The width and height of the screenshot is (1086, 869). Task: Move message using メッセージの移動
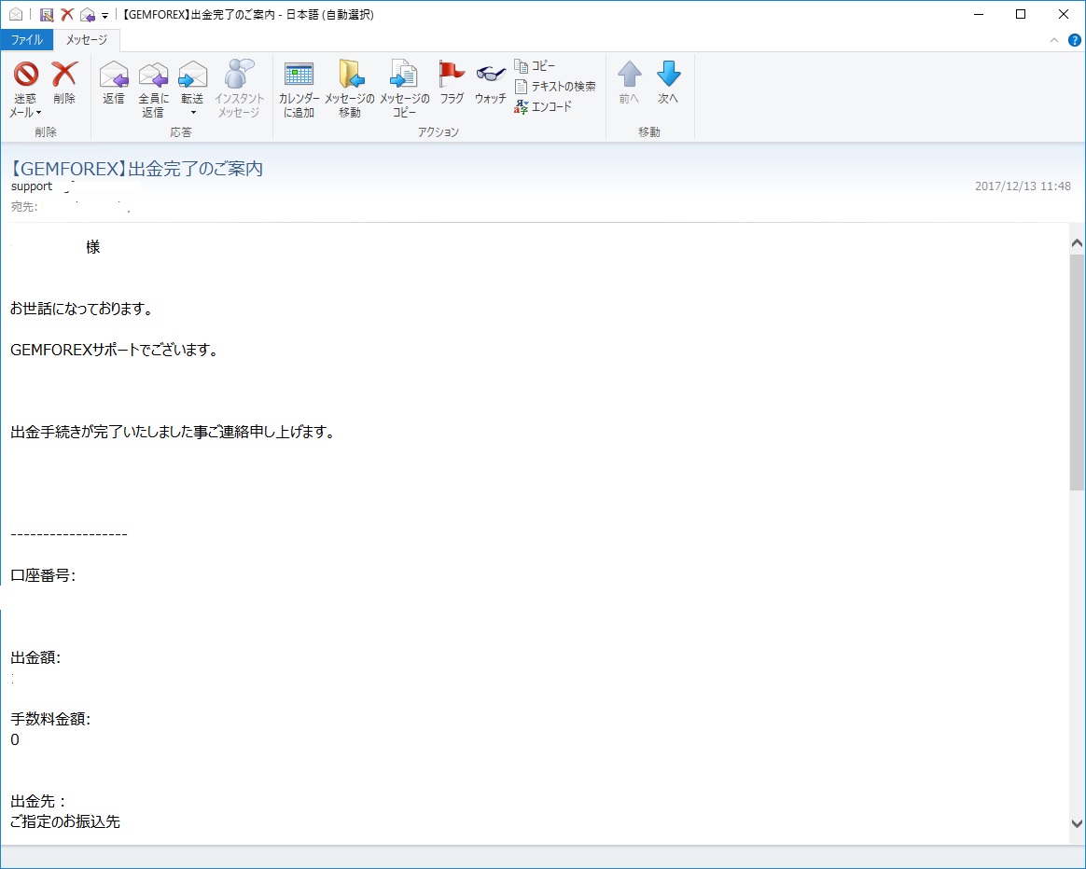tap(350, 90)
